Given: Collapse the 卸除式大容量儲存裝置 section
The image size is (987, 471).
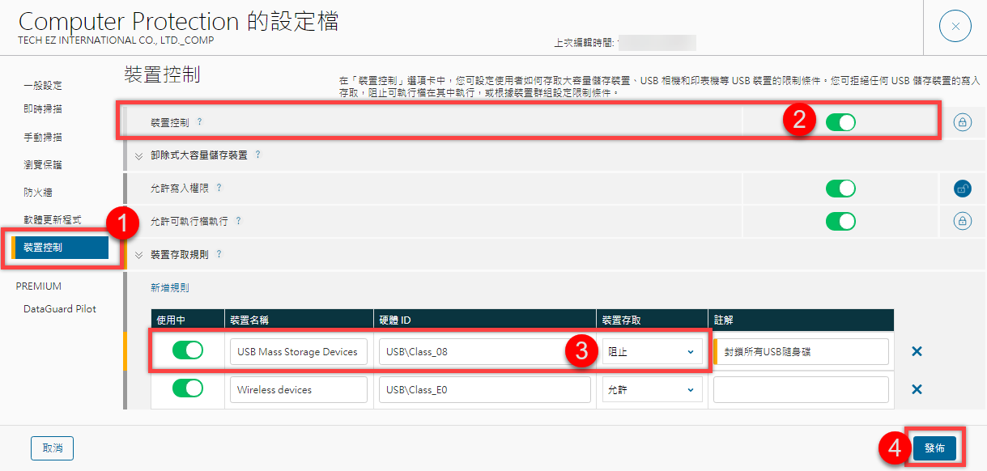Looking at the screenshot, I should (138, 155).
